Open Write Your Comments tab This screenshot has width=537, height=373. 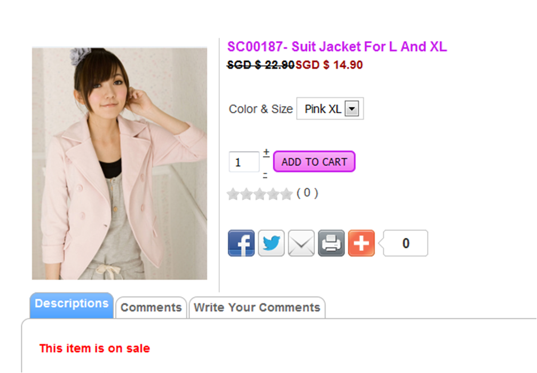257,307
